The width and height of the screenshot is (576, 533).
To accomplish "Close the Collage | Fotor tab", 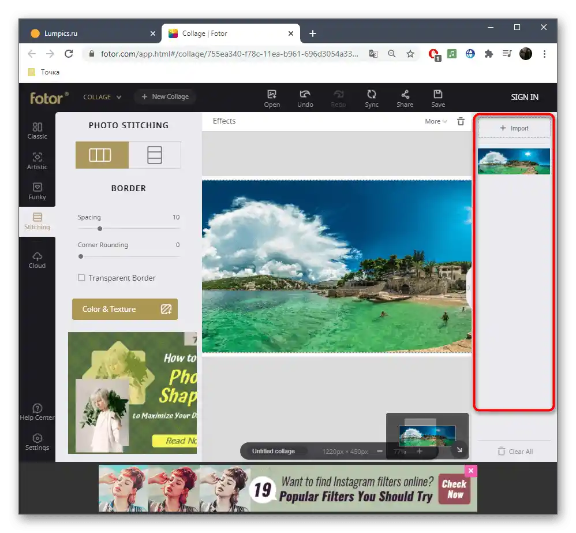I will 290,33.
